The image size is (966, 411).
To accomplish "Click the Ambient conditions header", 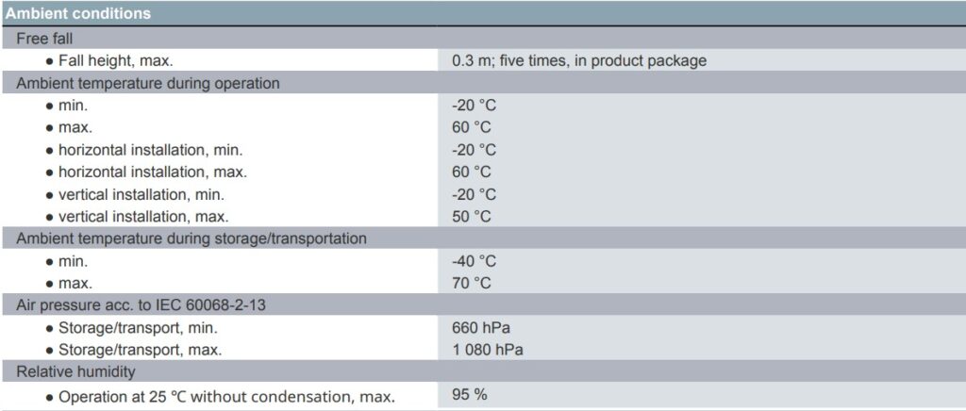I will (78, 14).
